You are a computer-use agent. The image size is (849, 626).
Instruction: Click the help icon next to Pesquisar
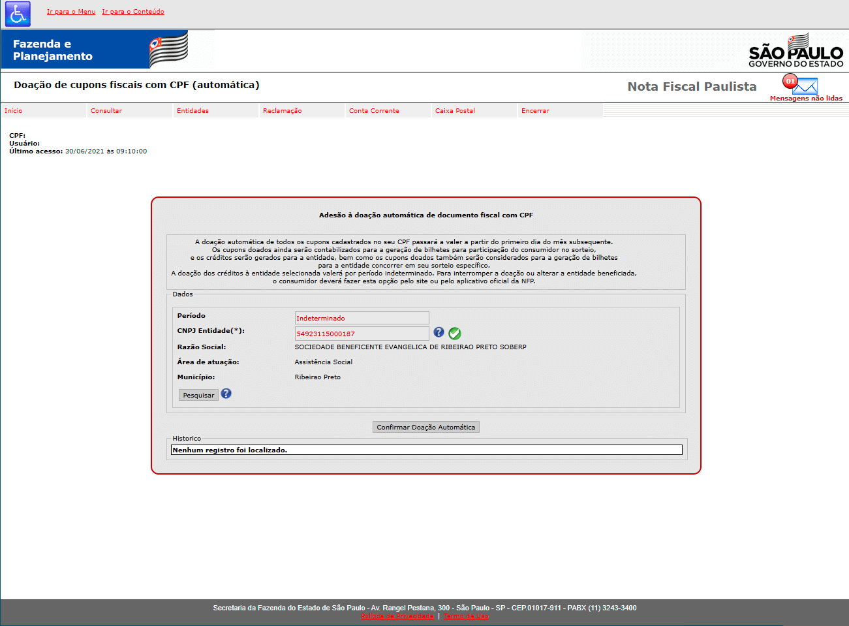click(x=226, y=394)
